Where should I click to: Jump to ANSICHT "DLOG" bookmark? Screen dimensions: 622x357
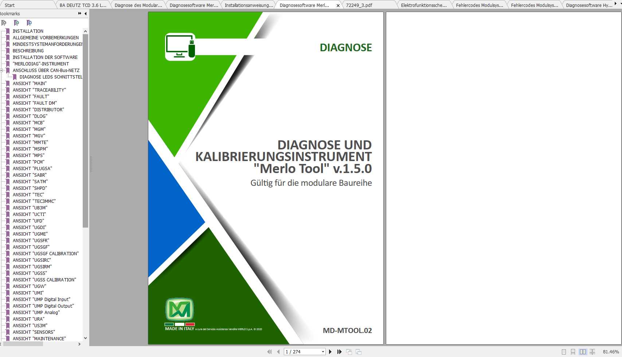(30, 116)
